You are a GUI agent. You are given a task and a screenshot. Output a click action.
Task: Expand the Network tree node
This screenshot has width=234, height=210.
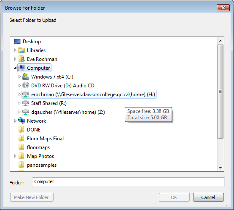pyautogui.click(x=15, y=121)
